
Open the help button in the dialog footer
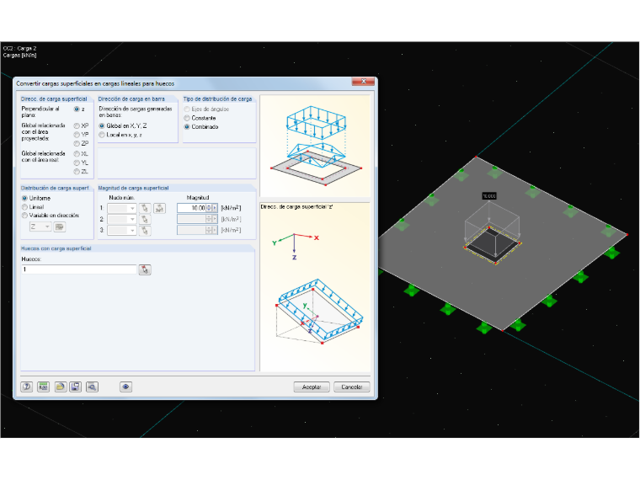(x=27, y=387)
